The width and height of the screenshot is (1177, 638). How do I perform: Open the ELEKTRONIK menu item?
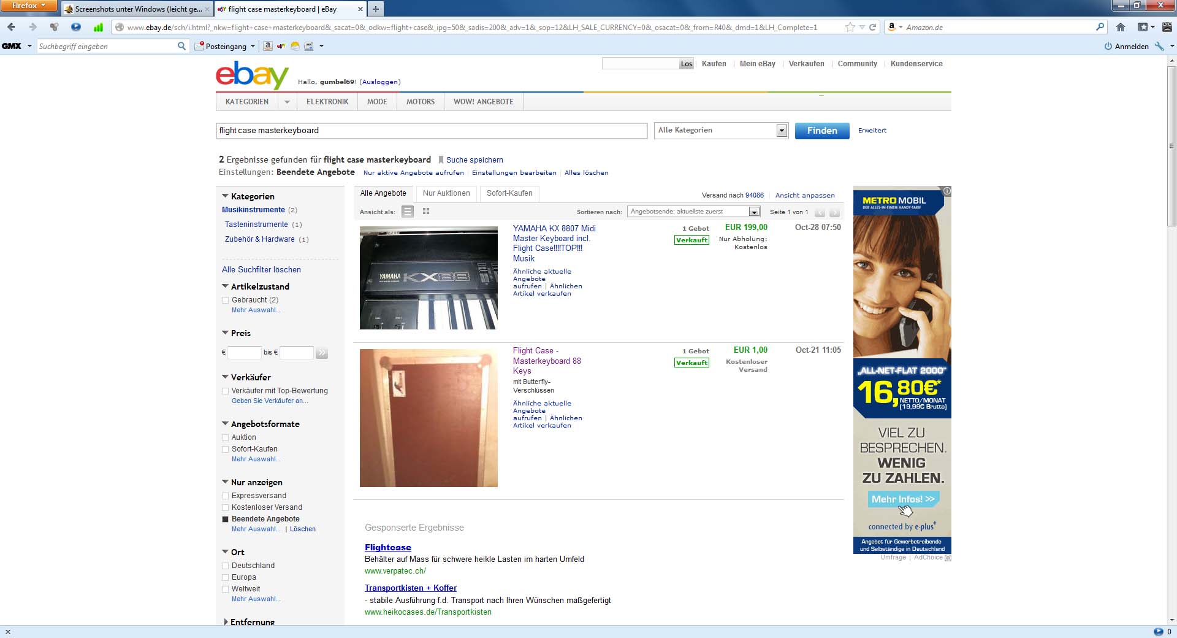pyautogui.click(x=327, y=102)
